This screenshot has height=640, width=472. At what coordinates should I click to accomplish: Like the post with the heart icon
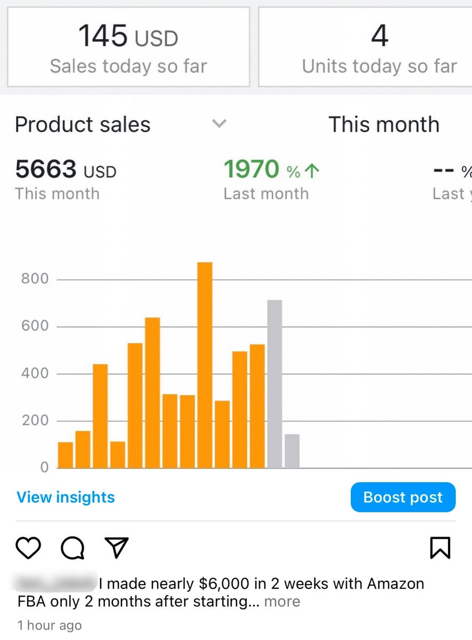tap(28, 548)
